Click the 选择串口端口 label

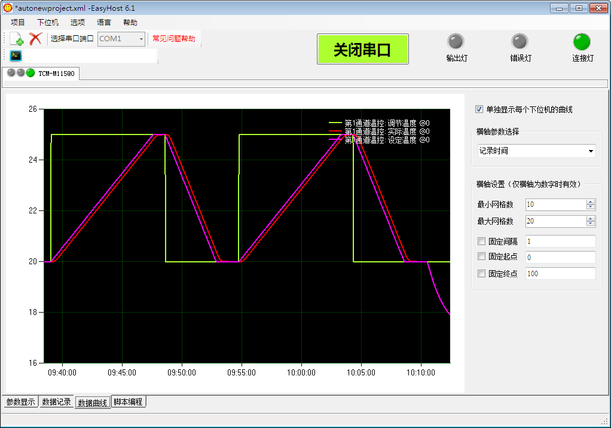[x=72, y=38]
